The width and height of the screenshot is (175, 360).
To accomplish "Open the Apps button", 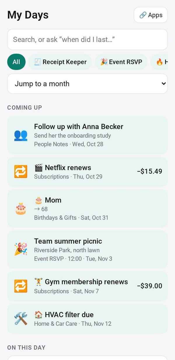I will (x=151, y=15).
